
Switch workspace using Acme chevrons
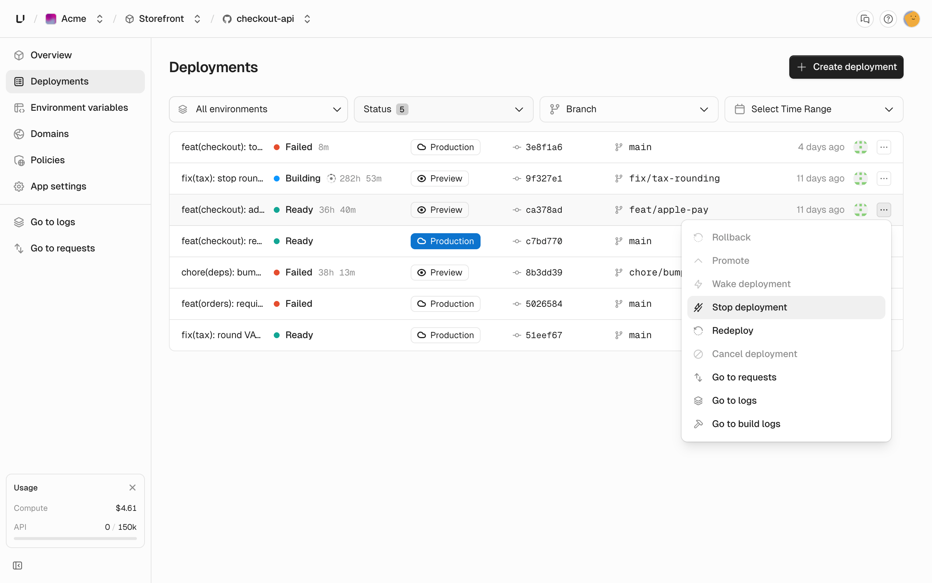click(100, 19)
